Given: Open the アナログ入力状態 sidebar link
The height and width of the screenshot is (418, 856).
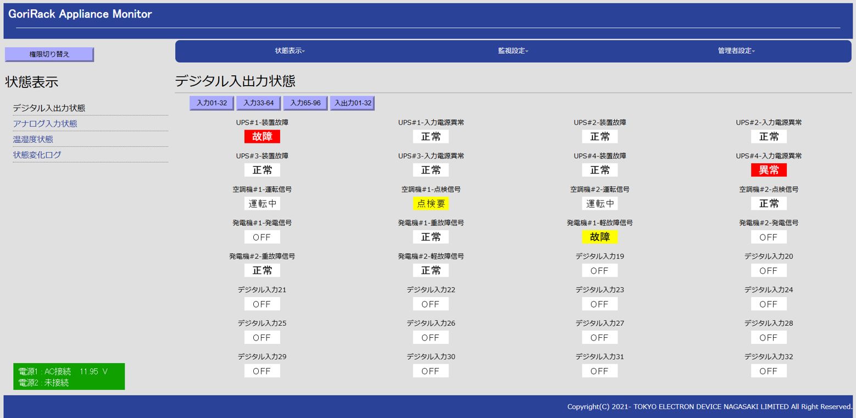Looking at the screenshot, I should [45, 124].
